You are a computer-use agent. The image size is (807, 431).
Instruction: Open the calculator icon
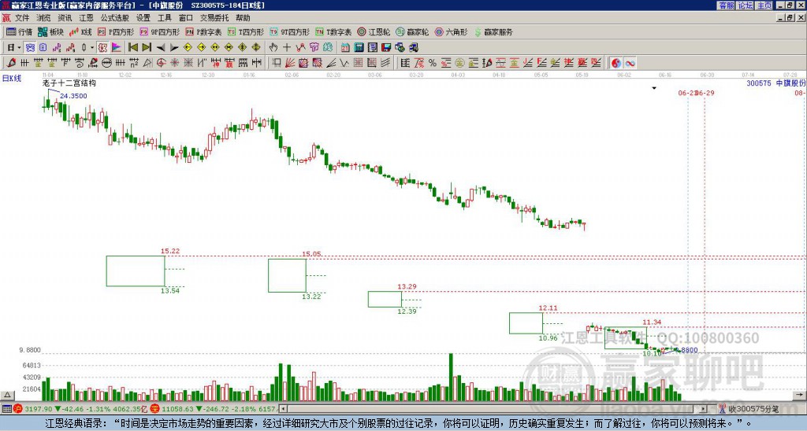pos(359,48)
